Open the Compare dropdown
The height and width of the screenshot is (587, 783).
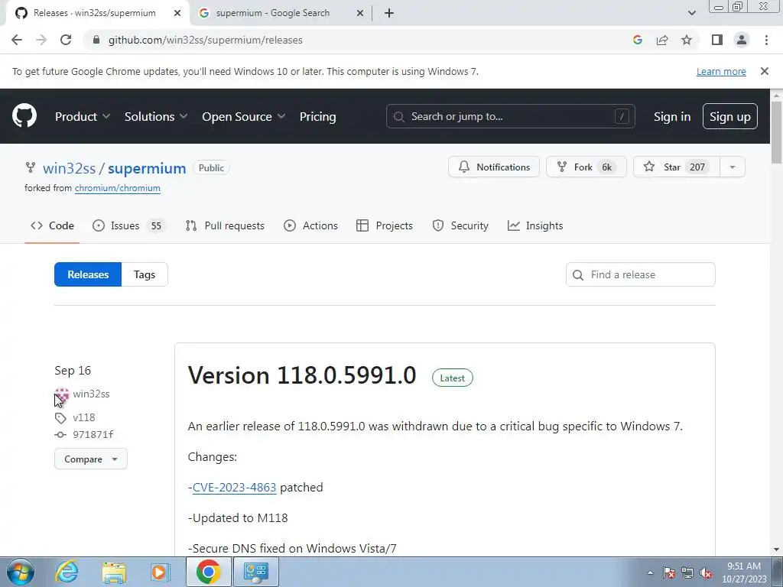click(x=91, y=459)
